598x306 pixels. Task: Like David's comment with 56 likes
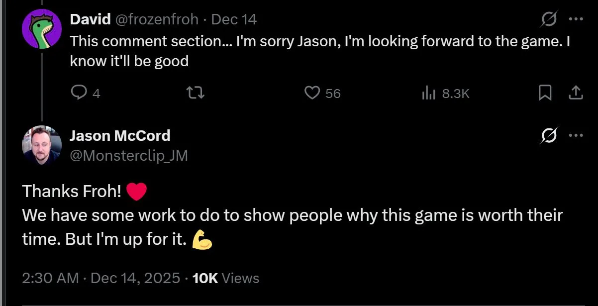pos(312,93)
